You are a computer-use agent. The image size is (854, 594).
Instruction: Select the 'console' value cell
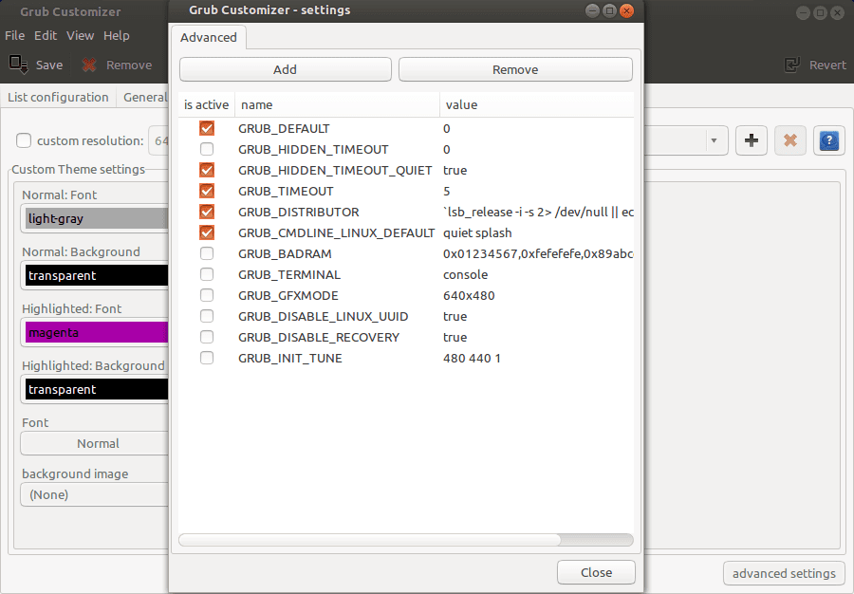[537, 274]
